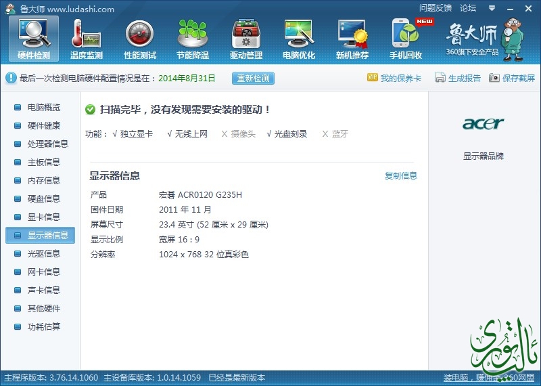
Task: Open the title bar dropdown menu arrow
Action: (x=492, y=8)
